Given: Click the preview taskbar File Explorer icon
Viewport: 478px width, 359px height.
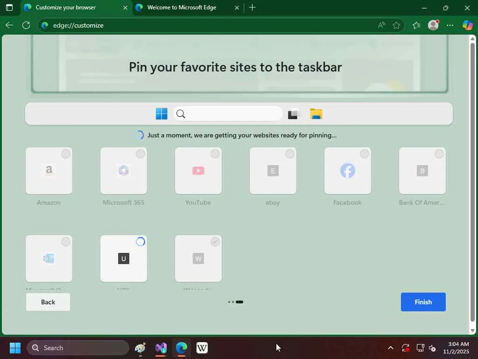Looking at the screenshot, I should pos(316,114).
